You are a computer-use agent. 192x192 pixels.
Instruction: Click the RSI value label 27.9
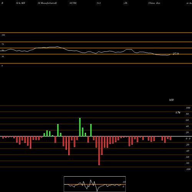coord(176,54)
